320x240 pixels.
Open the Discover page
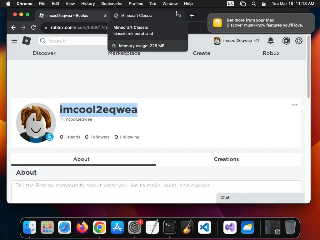tap(44, 53)
